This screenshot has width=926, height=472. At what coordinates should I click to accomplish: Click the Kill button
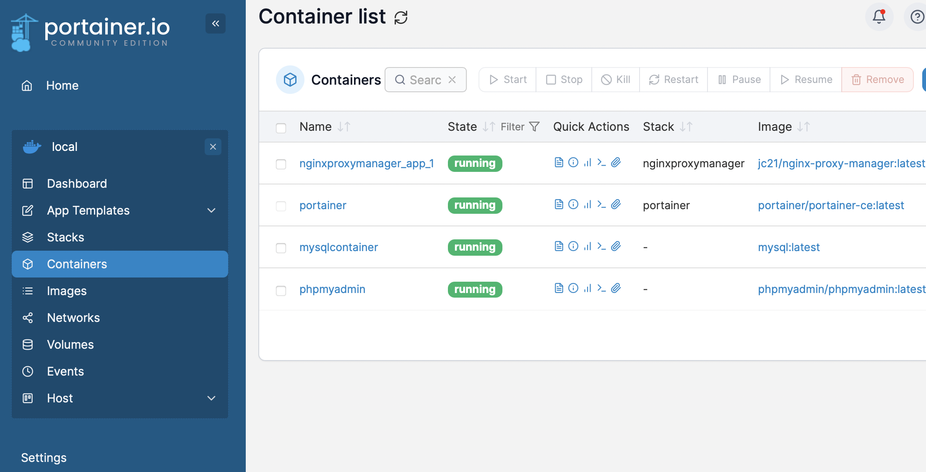pos(616,80)
